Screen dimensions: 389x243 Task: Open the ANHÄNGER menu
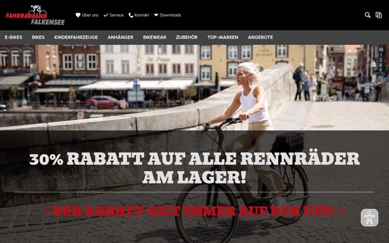[x=120, y=37]
